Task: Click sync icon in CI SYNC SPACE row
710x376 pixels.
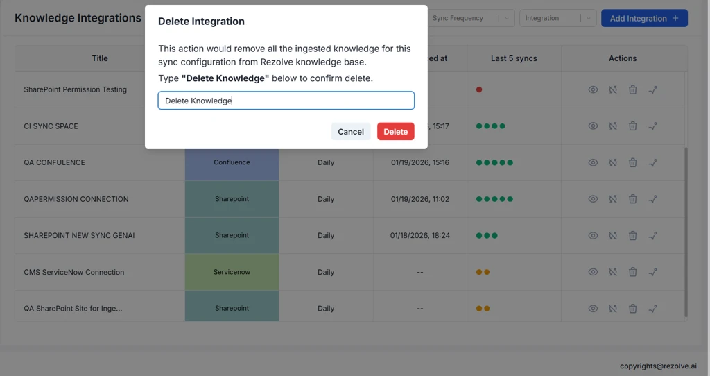Action: coord(613,126)
